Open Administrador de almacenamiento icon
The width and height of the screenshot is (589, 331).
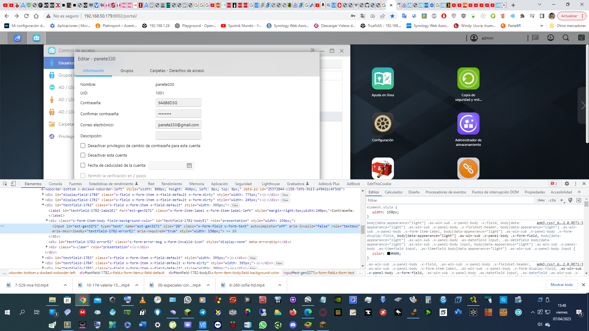468,124
